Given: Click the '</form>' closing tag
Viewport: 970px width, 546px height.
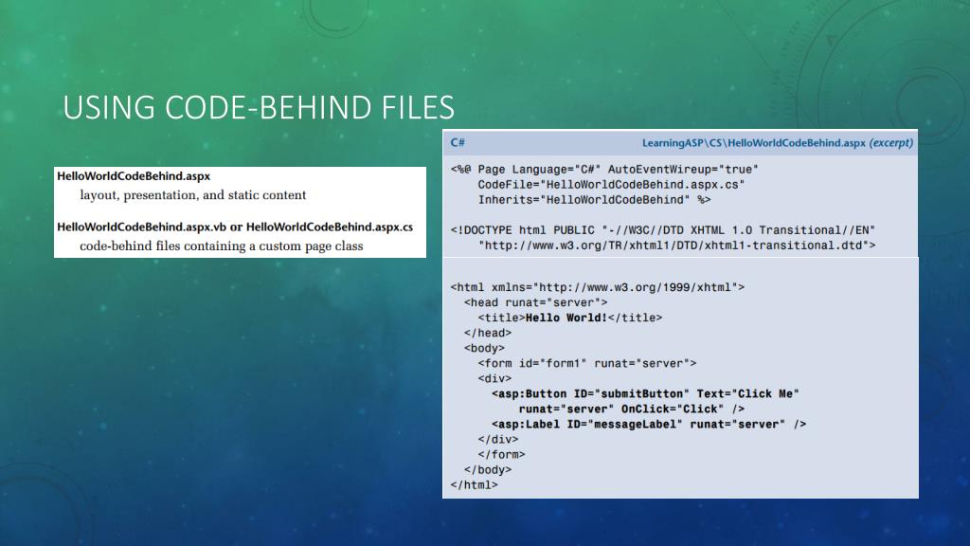Looking at the screenshot, I should [x=502, y=454].
